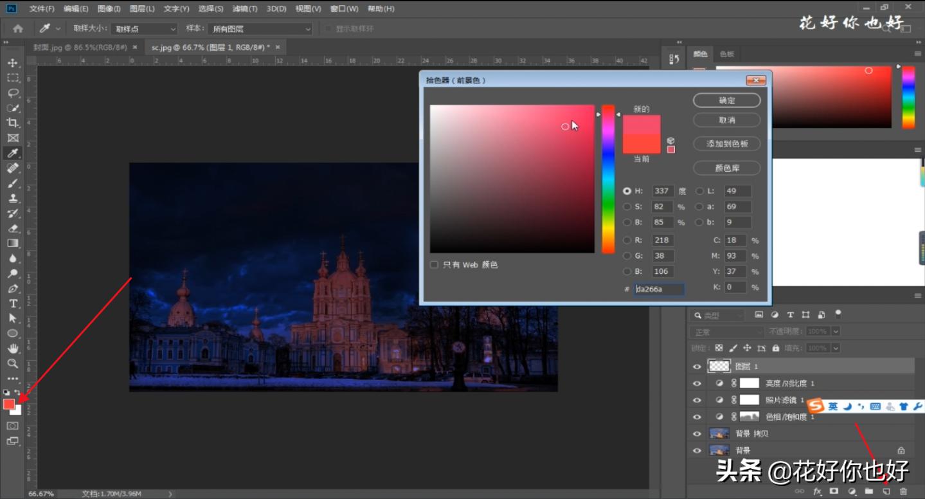Expand the layer opacity dropdown arrow
The width and height of the screenshot is (925, 499).
point(836,331)
